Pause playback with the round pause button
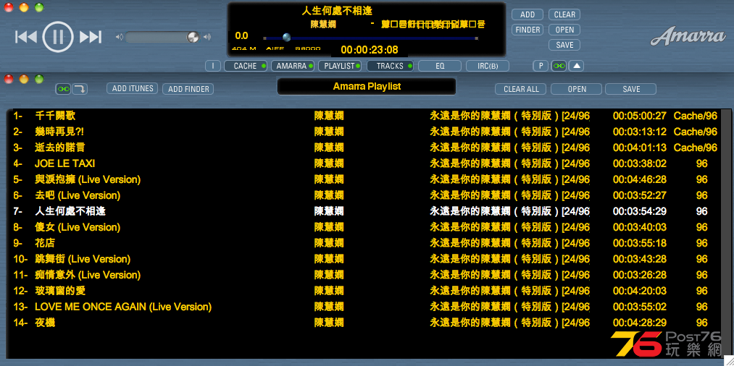Image resolution: width=734 pixels, height=366 pixels. pos(58,36)
